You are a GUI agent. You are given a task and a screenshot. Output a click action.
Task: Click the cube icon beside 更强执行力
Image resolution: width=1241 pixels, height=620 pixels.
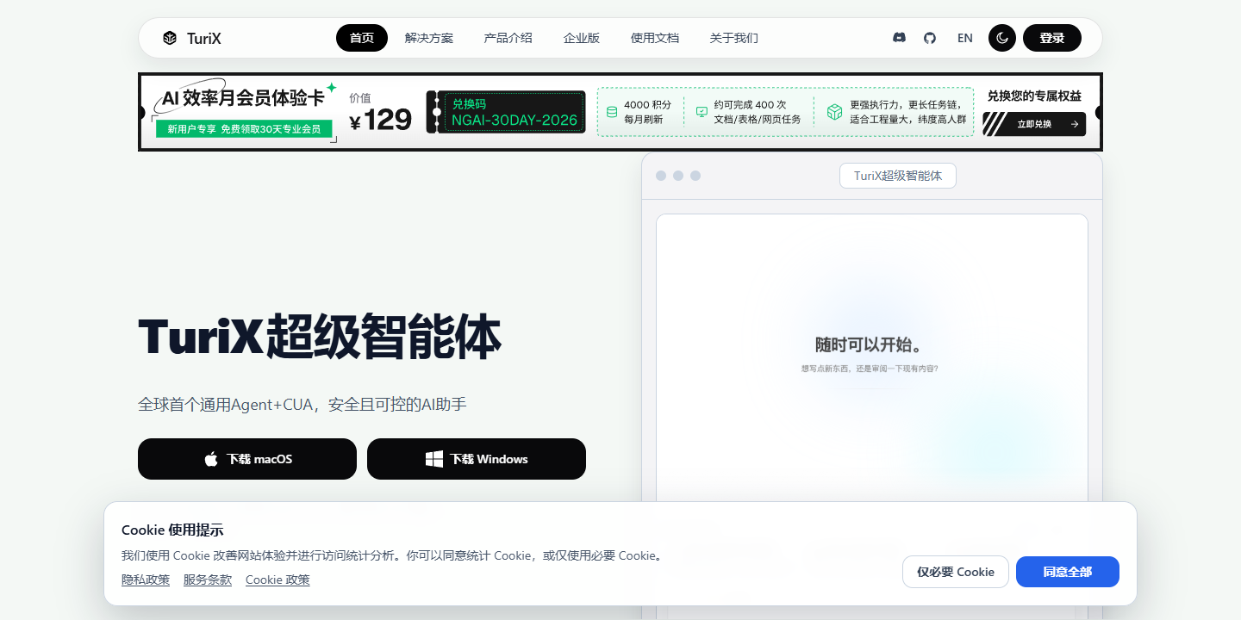(x=834, y=112)
